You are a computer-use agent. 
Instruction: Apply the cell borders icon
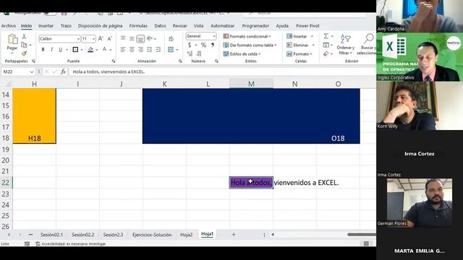pos(75,50)
